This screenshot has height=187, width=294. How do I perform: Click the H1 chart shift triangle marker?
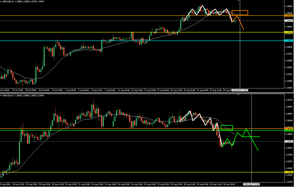(238, 95)
